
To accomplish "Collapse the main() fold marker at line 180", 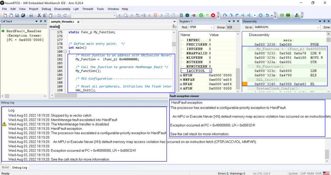I will pos(65,51).
